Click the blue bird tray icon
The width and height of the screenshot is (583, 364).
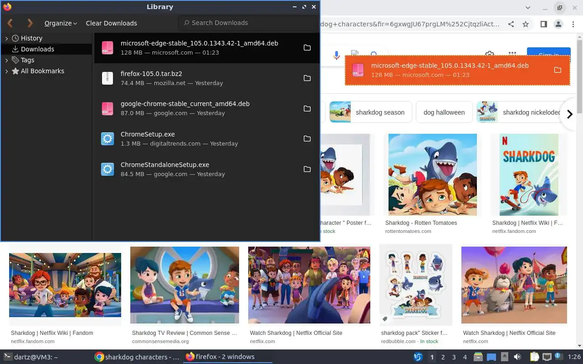(418, 357)
